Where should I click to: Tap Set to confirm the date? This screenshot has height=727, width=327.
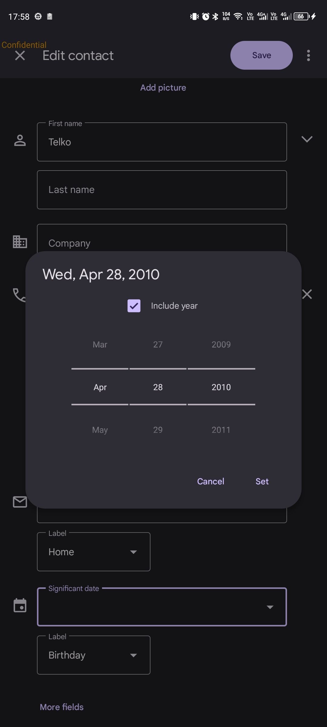tap(262, 481)
